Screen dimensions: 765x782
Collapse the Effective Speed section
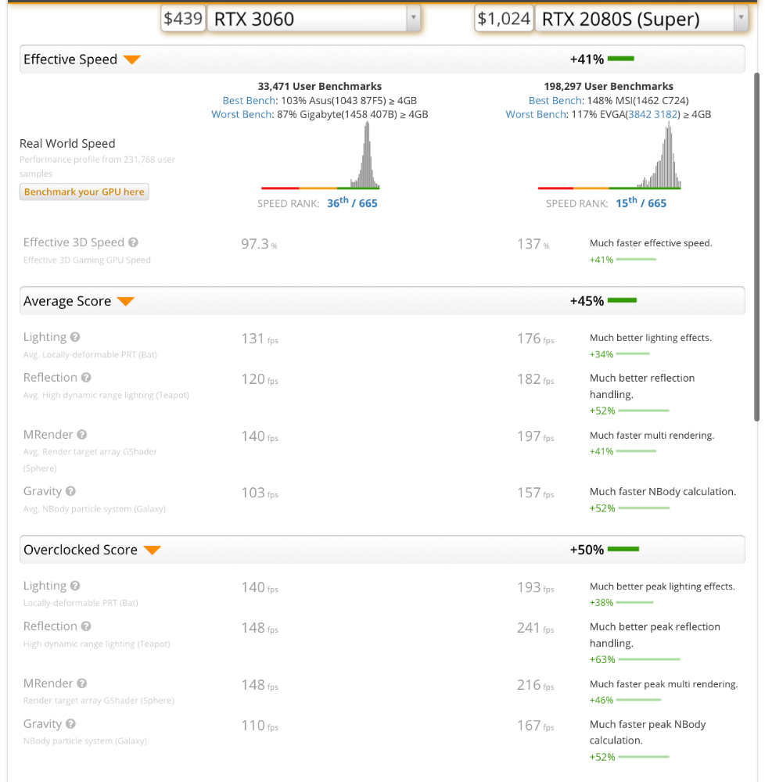[x=132, y=60]
